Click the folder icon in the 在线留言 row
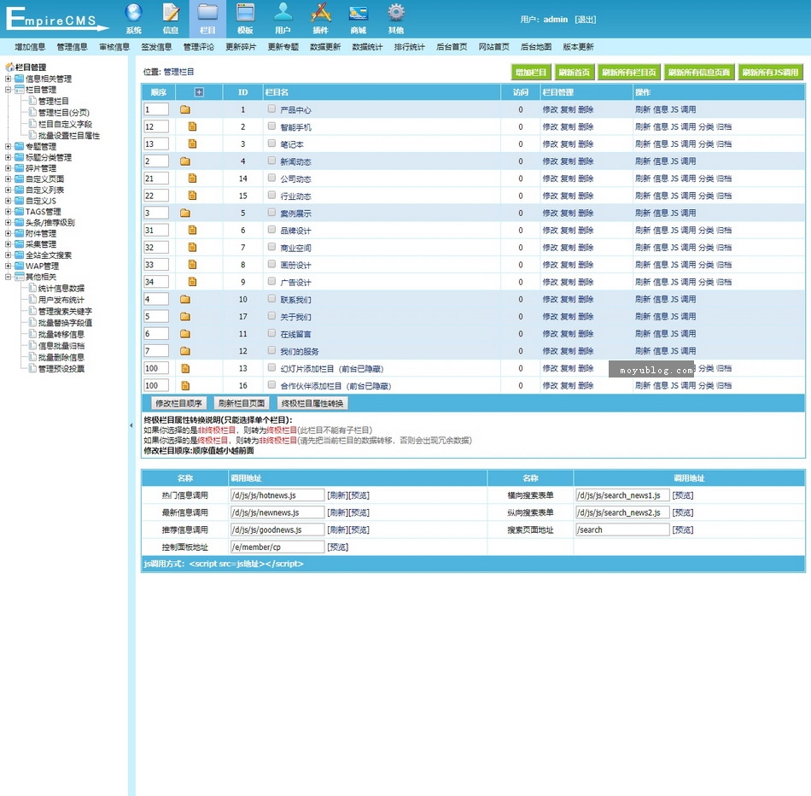Screen dimensions: 811x796 (x=185, y=334)
